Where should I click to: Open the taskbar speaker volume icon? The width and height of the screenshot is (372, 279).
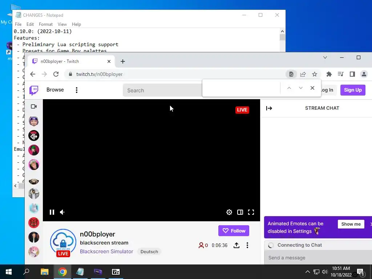[325, 272]
